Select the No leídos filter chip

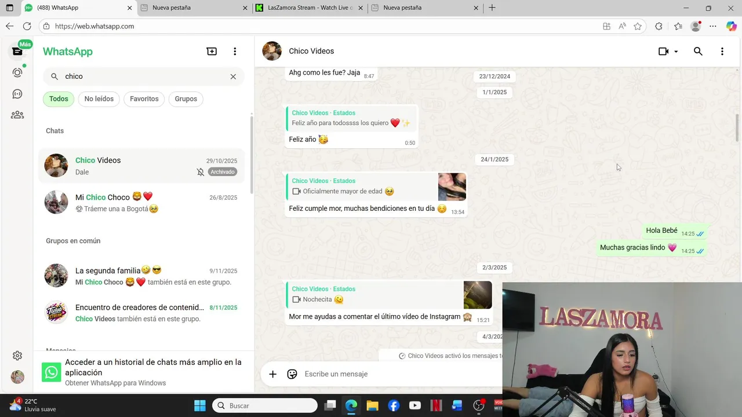click(99, 99)
